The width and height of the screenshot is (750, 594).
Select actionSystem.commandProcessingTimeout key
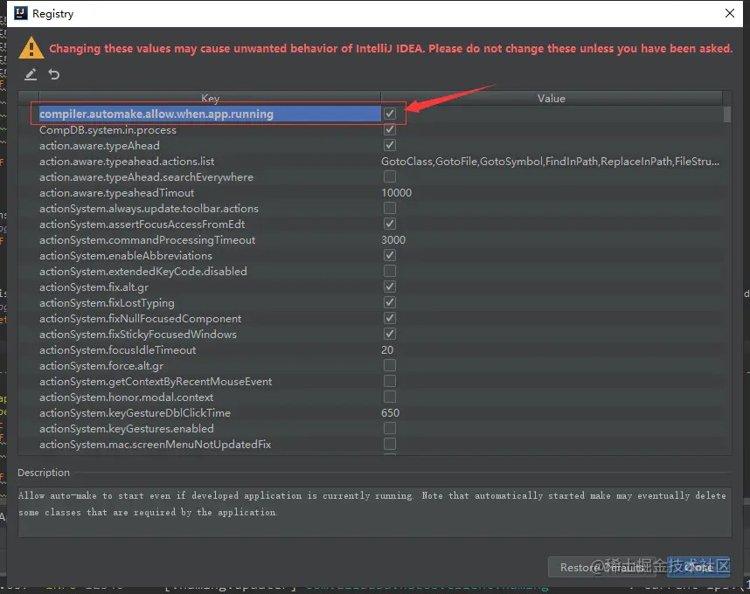[x=148, y=240]
